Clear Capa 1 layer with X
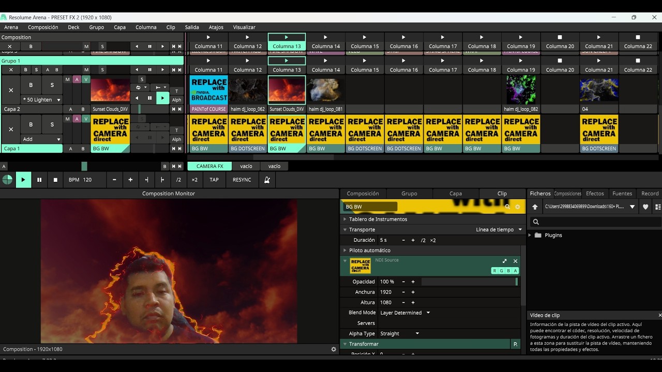Viewport: 662px width, 372px height. pos(11,129)
